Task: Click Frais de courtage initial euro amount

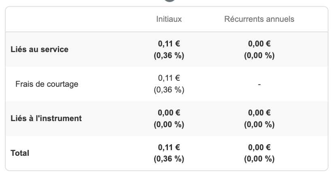Action: [169, 78]
